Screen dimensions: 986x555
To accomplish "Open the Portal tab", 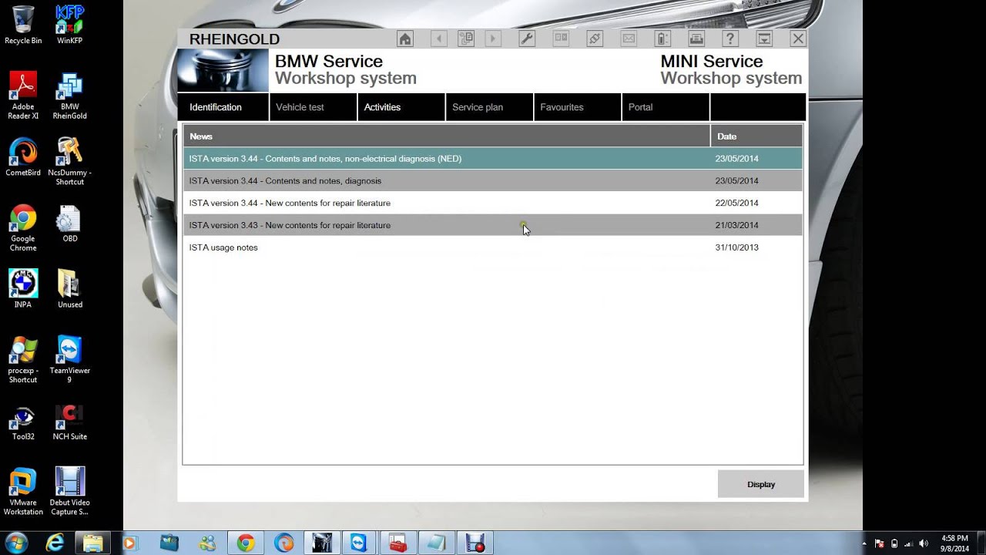I will pyautogui.click(x=666, y=107).
